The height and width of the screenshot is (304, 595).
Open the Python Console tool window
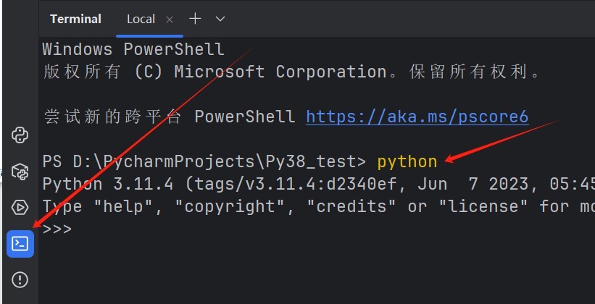[20, 135]
